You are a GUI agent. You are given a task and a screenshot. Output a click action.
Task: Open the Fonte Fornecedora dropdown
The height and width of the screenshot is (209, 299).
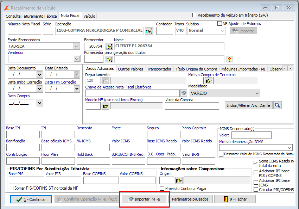click(76, 46)
